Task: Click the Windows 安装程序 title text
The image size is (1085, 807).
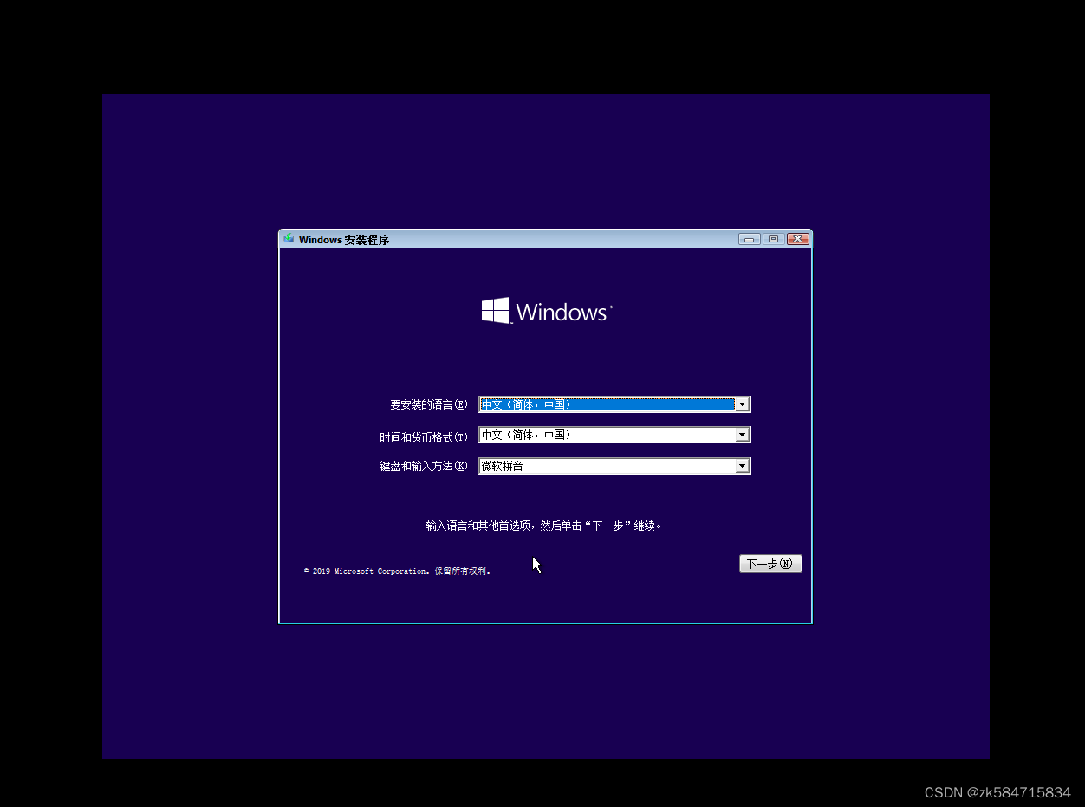Action: [344, 240]
